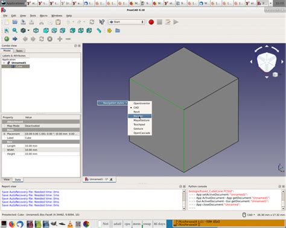Collapse the Unnamed1 document tree node
The image size is (286, 228).
click(4, 63)
